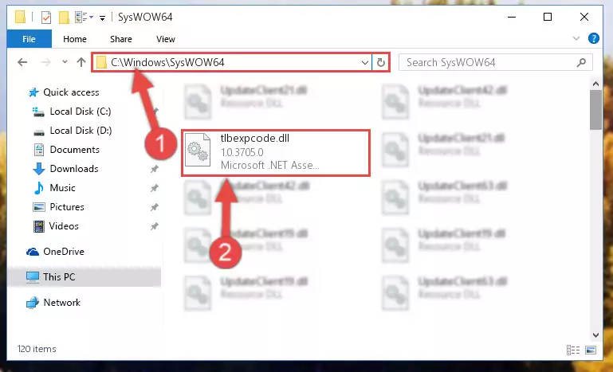Click New Folder icon in quick access toolbar

64,18
